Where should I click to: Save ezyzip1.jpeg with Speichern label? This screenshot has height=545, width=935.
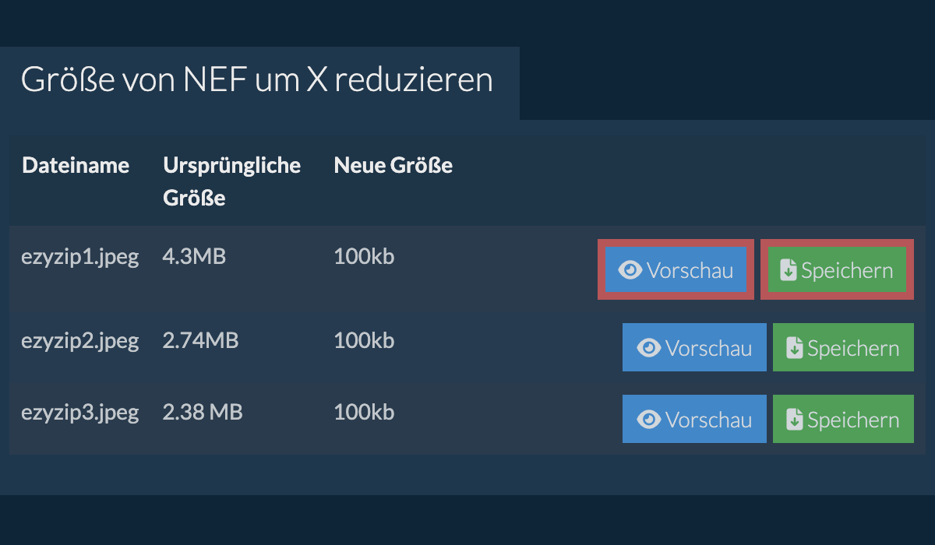click(847, 270)
